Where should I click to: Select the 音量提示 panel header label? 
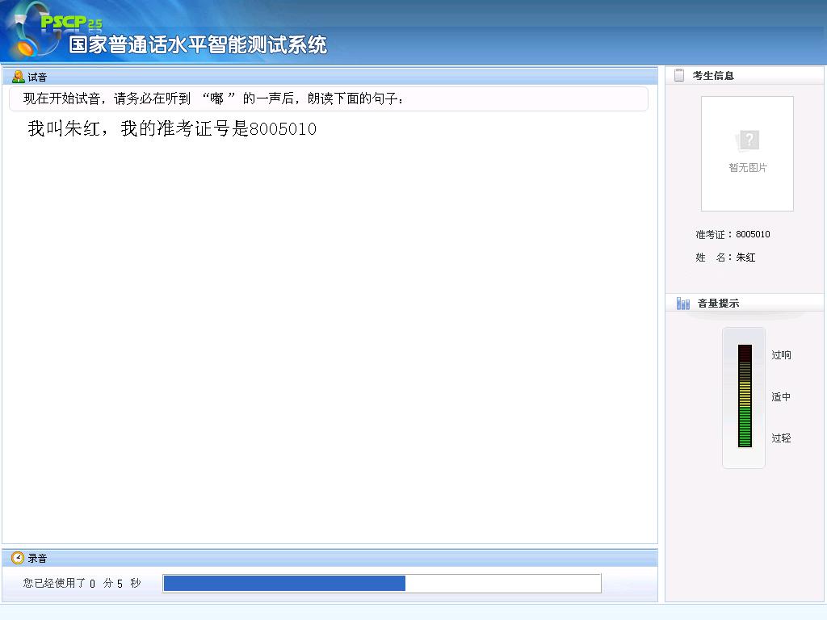coord(718,304)
